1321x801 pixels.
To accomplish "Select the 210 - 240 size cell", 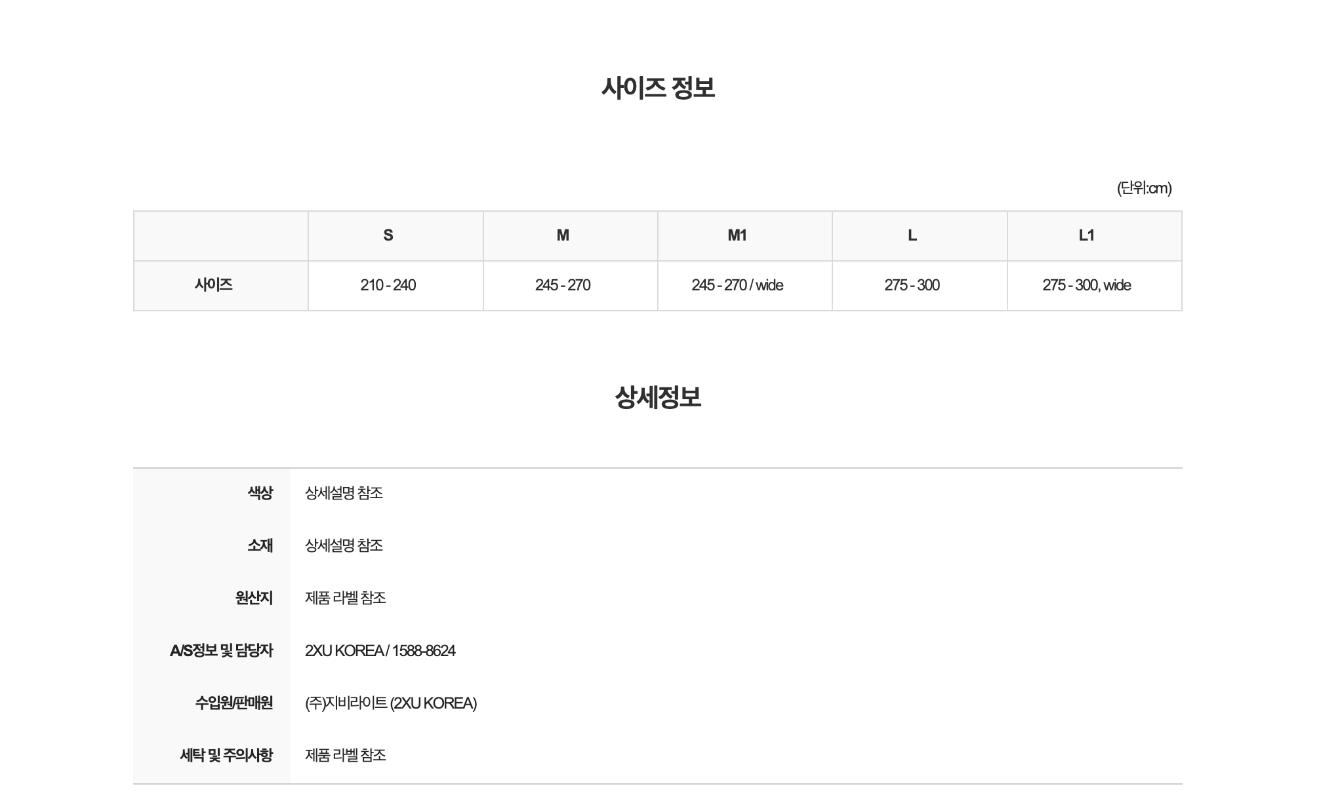I will point(388,285).
